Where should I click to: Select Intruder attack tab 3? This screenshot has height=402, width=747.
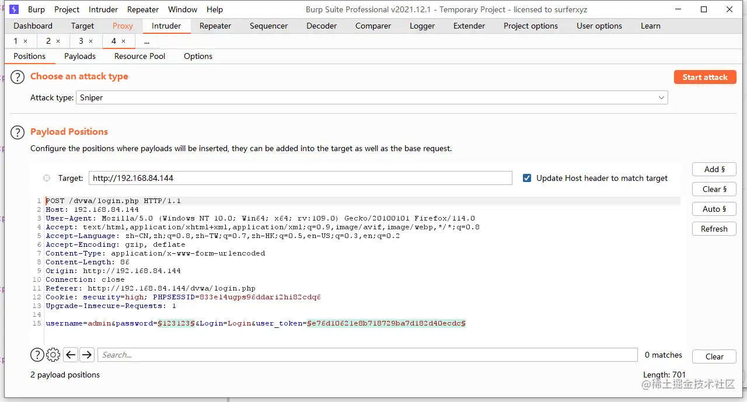coord(81,41)
